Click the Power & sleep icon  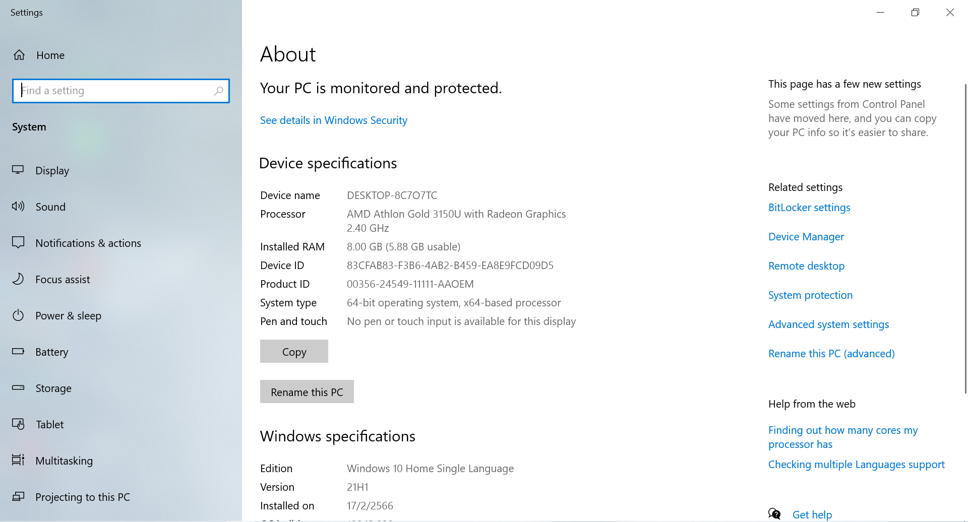(x=18, y=315)
